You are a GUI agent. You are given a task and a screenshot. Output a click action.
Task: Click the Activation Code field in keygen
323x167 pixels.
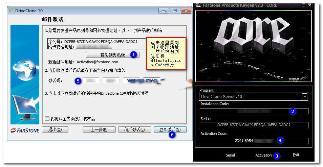254,141
